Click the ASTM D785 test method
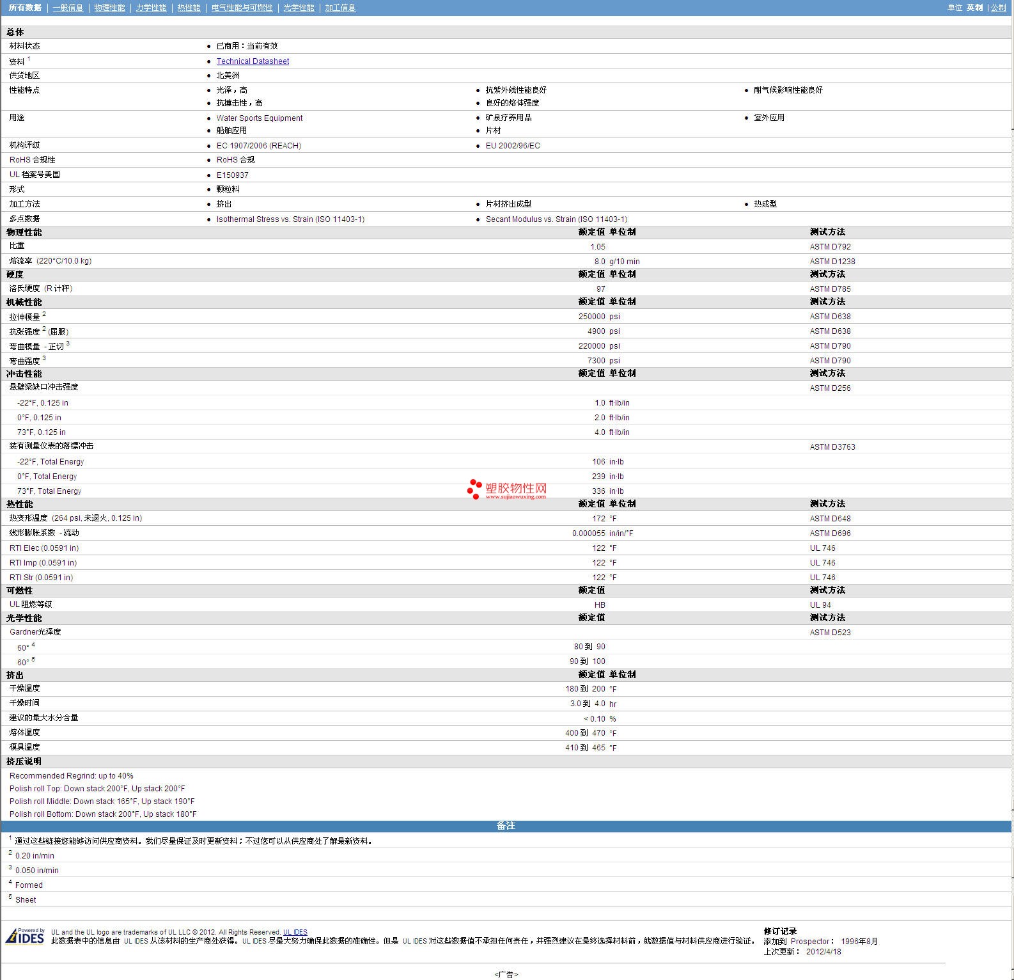 (830, 289)
